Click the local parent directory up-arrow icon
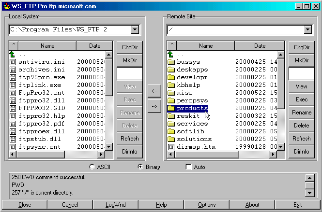Image resolution: width=322 pixels, height=212 pixels. point(12,55)
